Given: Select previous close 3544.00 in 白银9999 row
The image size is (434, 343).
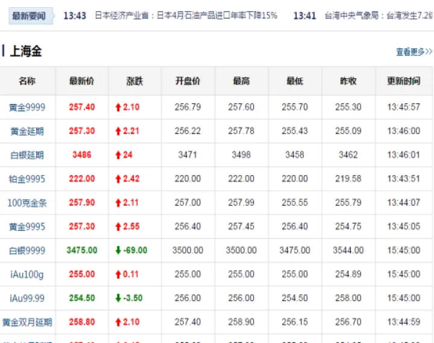Looking at the screenshot, I should 348,250.
